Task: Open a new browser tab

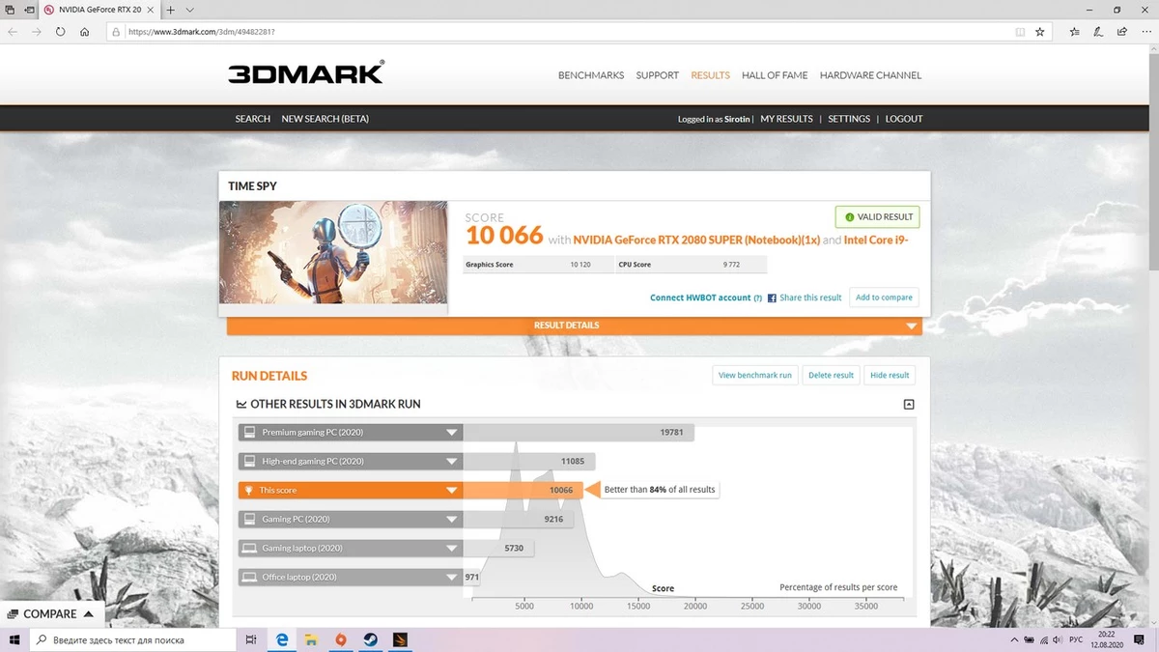Action: point(170,9)
